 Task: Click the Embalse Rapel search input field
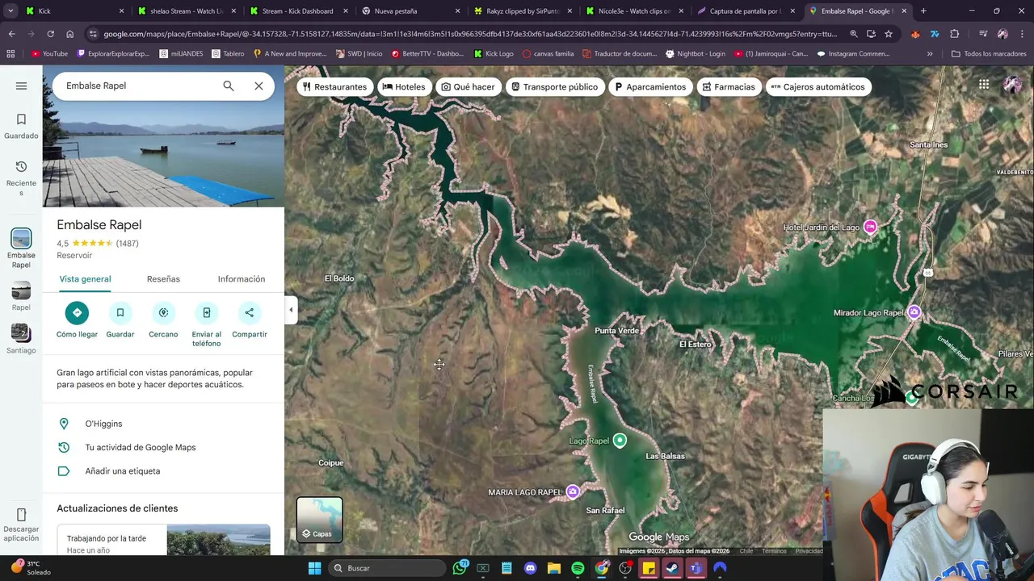coord(137,86)
